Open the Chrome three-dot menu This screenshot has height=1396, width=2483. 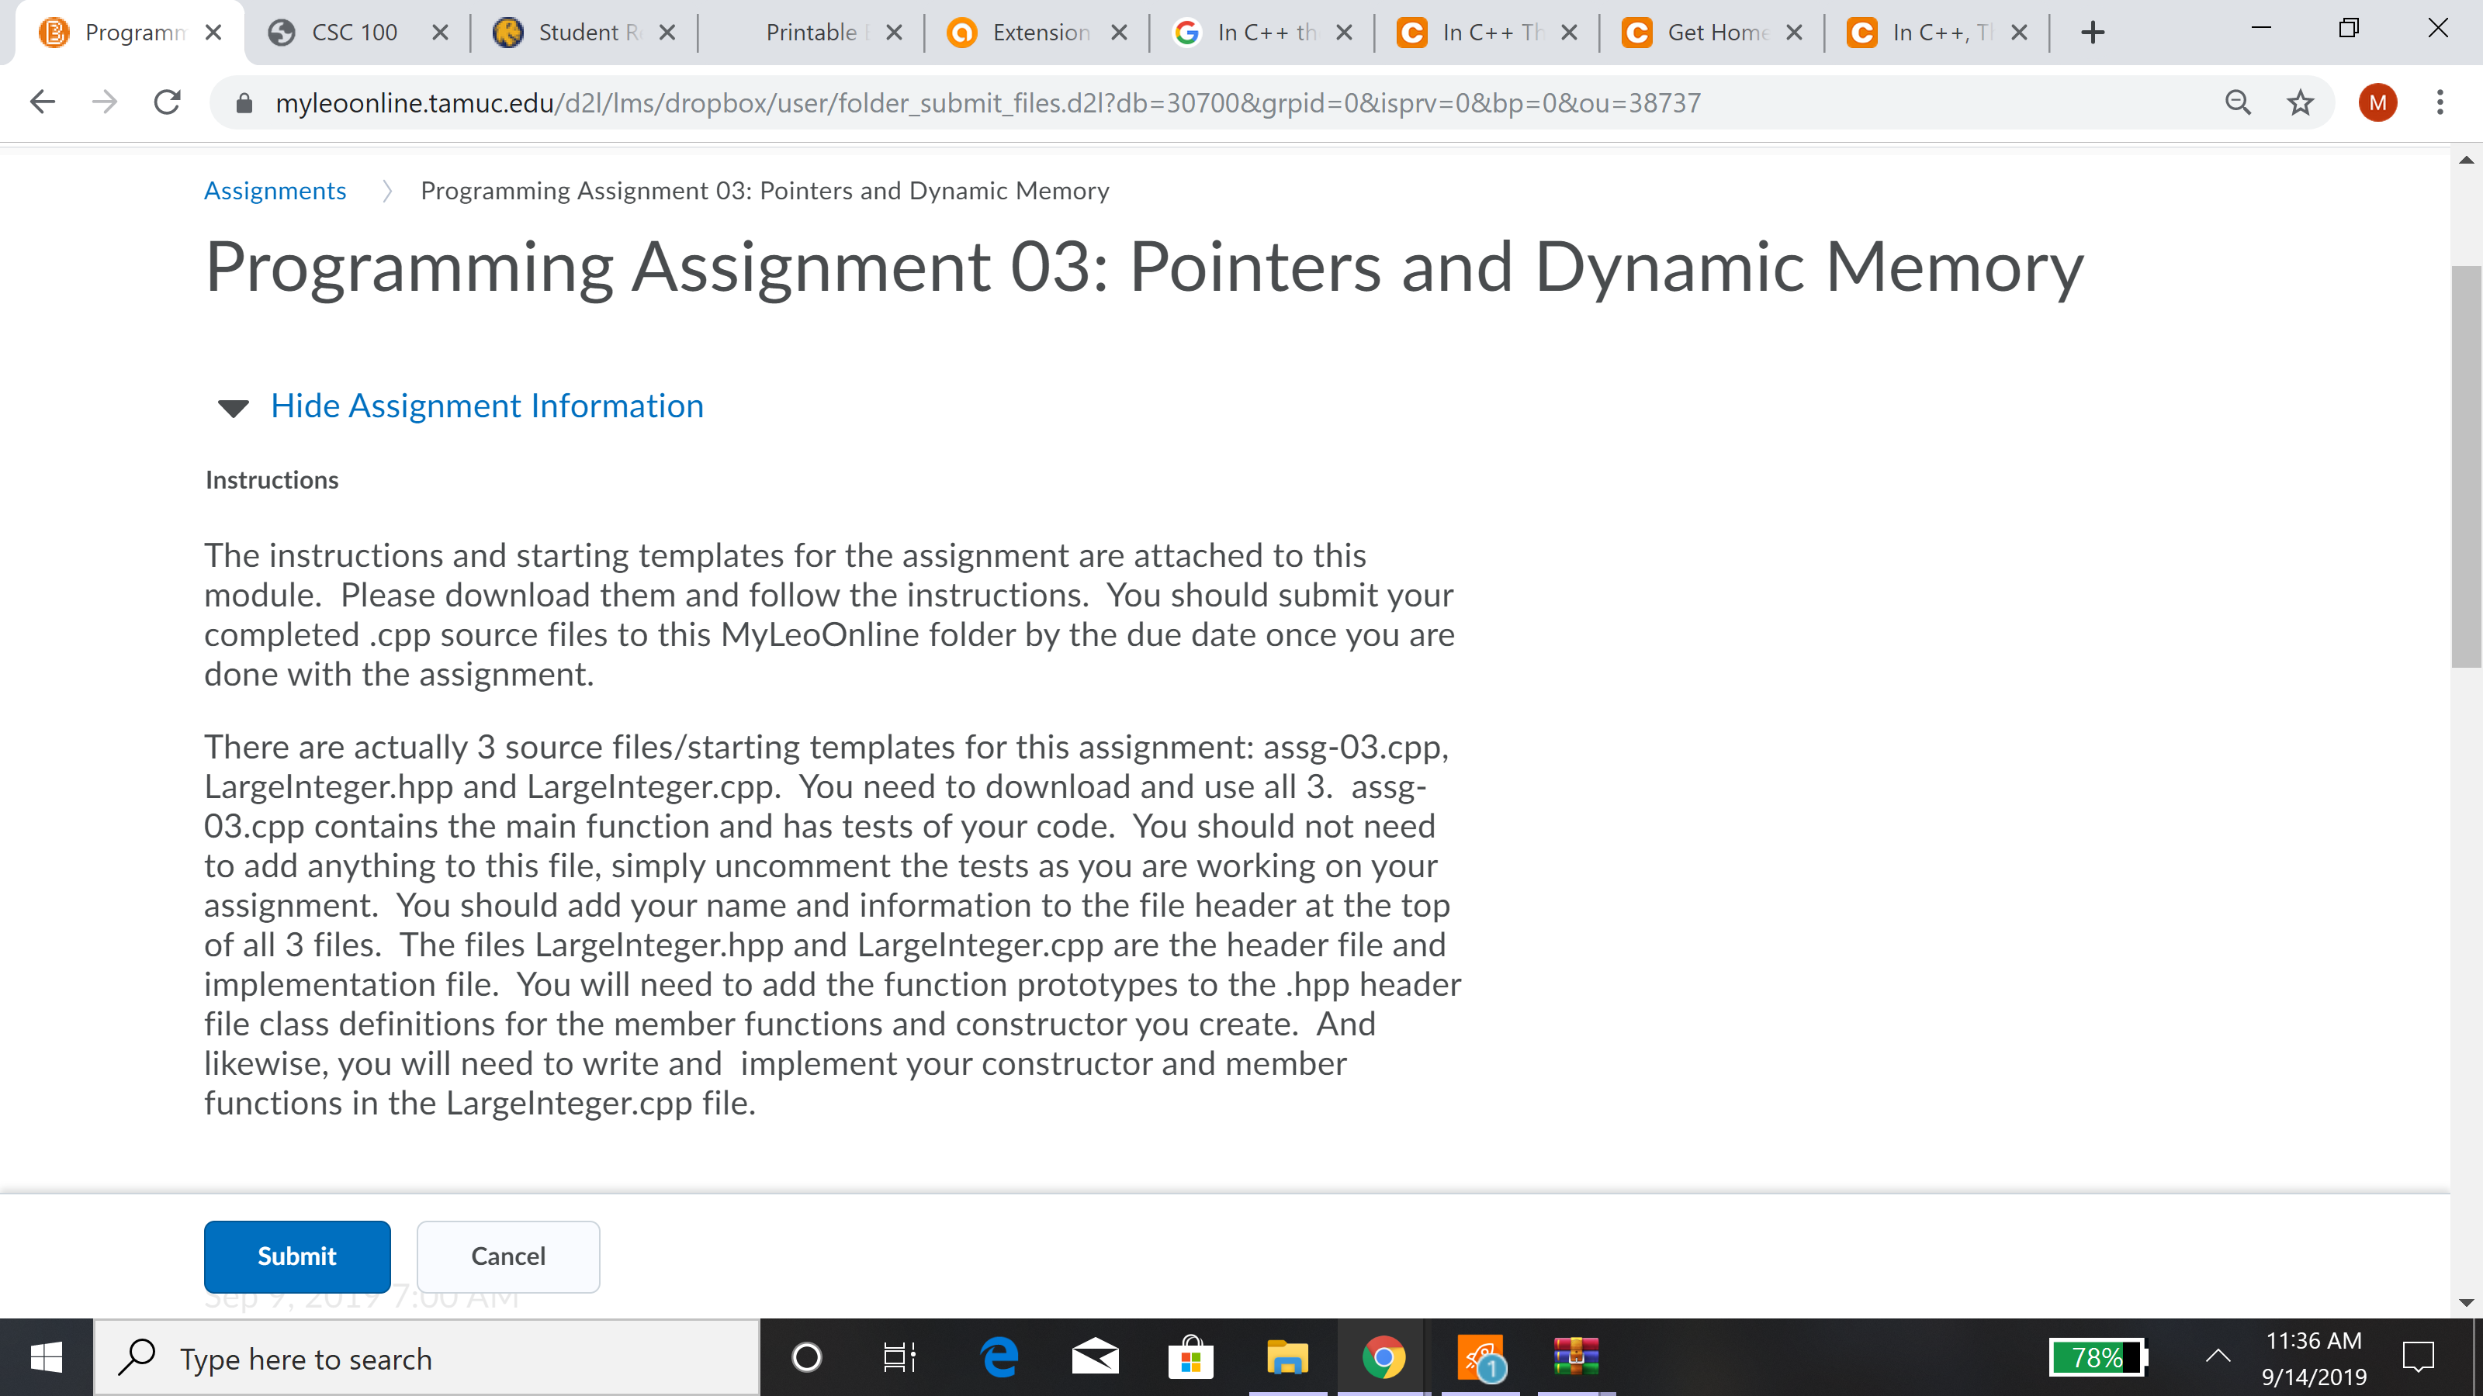click(x=2440, y=102)
